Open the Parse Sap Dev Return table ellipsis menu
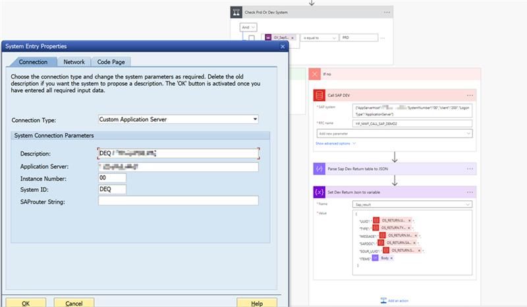527x307 pixels. pos(470,169)
